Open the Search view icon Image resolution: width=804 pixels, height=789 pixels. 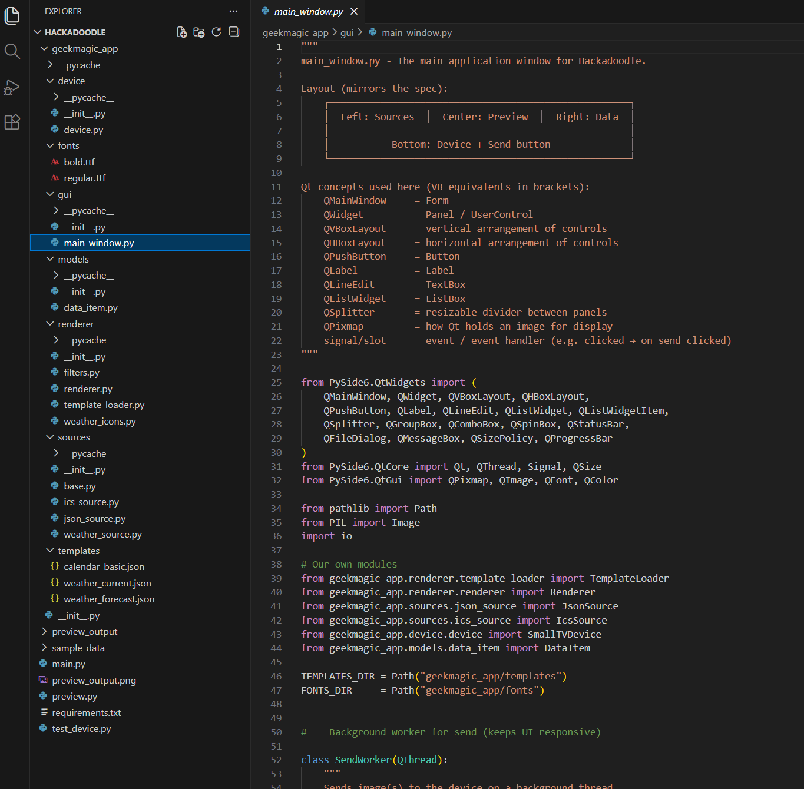12,51
